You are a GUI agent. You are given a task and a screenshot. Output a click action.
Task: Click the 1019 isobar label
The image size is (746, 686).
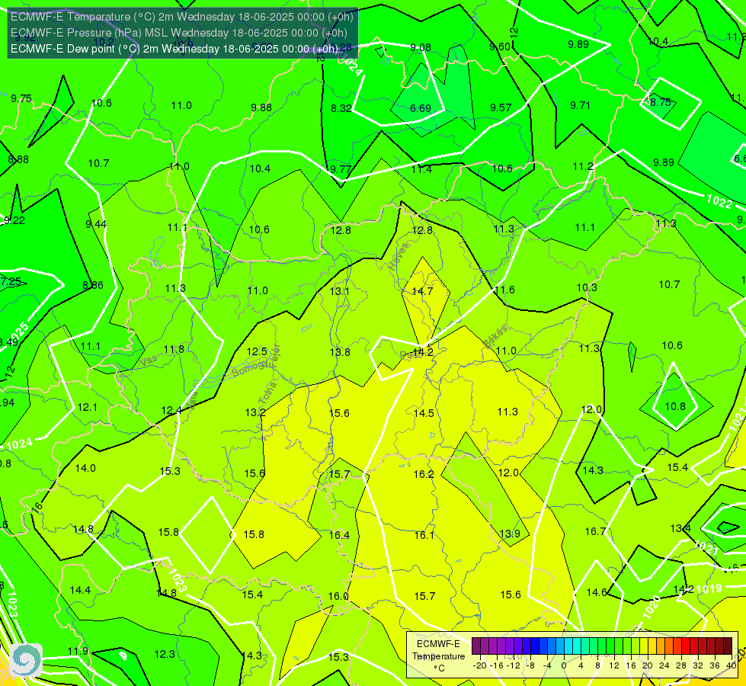(709, 589)
